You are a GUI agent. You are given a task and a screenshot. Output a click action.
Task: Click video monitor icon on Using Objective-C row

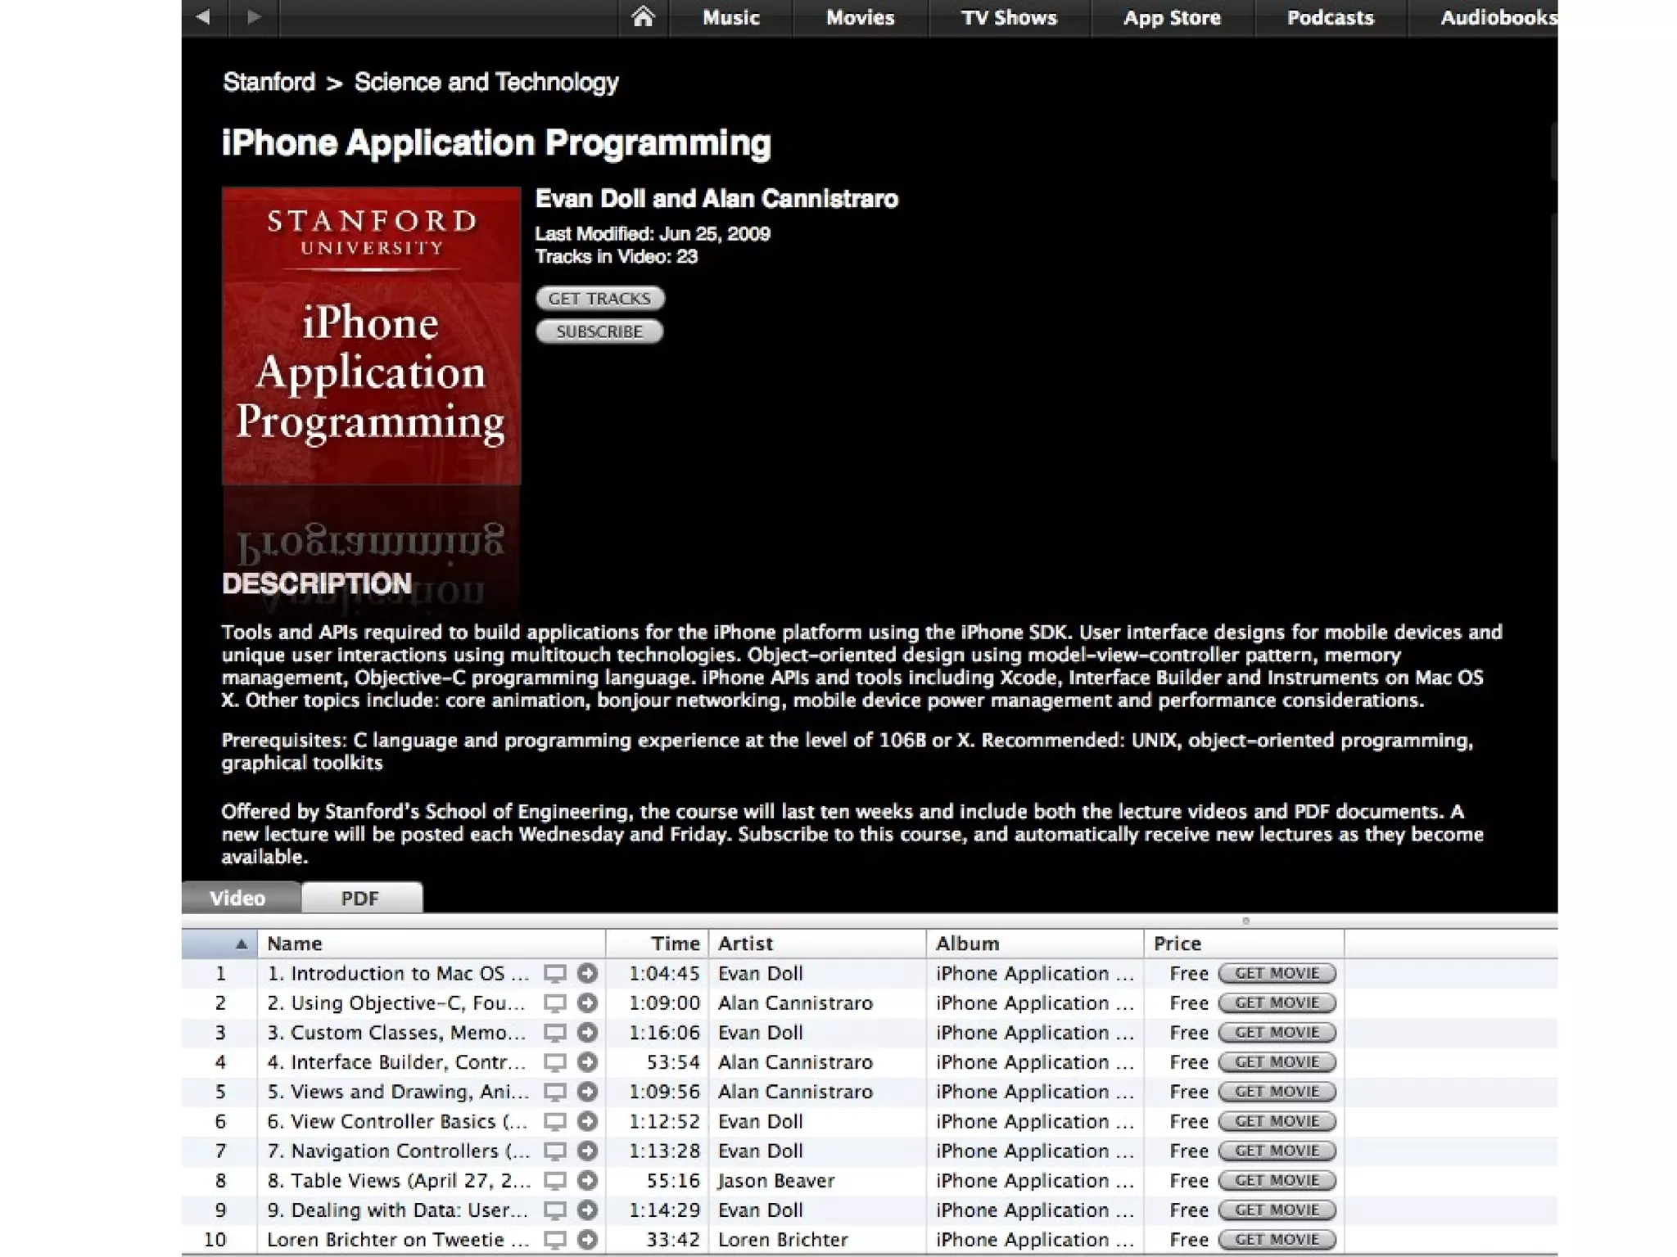click(x=555, y=1003)
